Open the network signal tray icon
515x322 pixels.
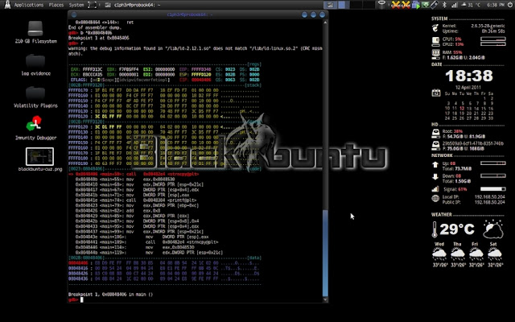[x=454, y=5]
